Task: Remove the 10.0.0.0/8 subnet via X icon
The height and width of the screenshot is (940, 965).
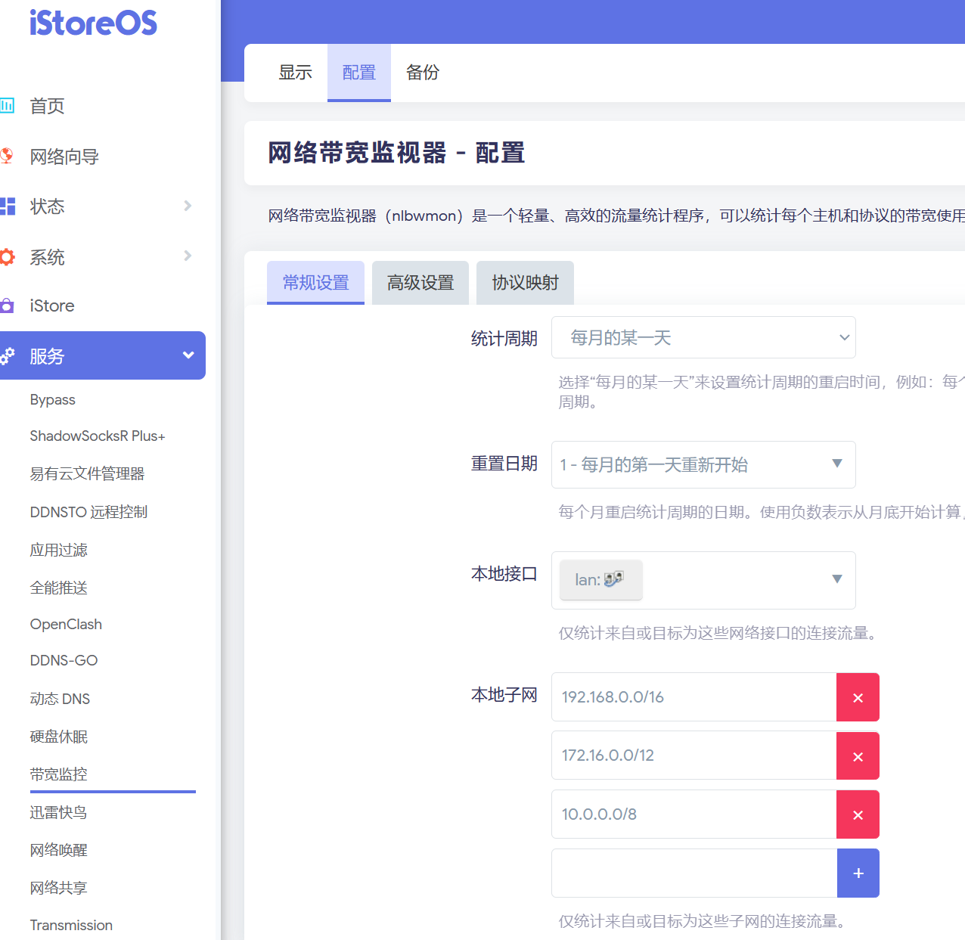Action: pyautogui.click(x=858, y=814)
